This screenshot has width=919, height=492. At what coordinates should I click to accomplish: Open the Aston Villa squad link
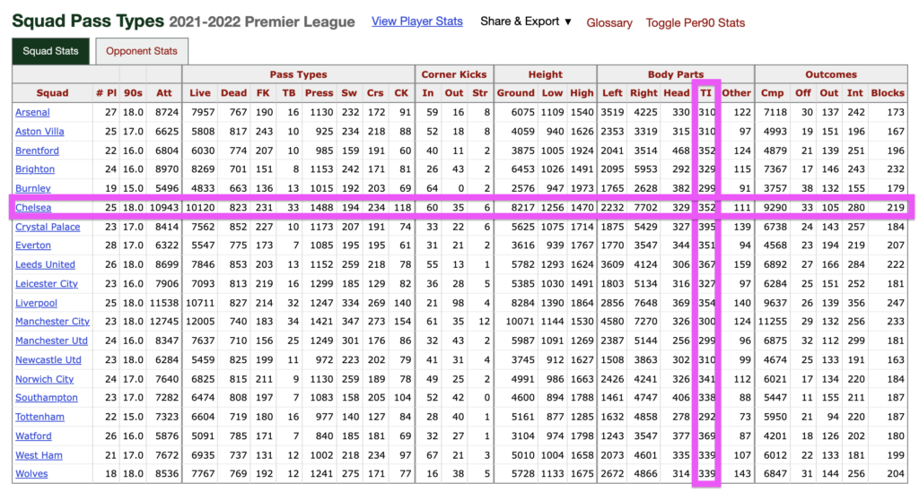tap(39, 132)
